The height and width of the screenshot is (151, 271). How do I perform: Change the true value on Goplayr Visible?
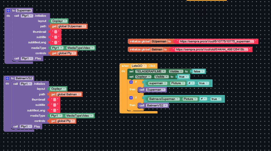188,77
